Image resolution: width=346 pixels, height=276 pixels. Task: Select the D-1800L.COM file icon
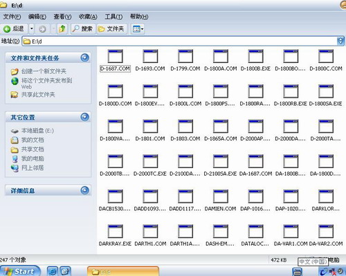(185, 91)
